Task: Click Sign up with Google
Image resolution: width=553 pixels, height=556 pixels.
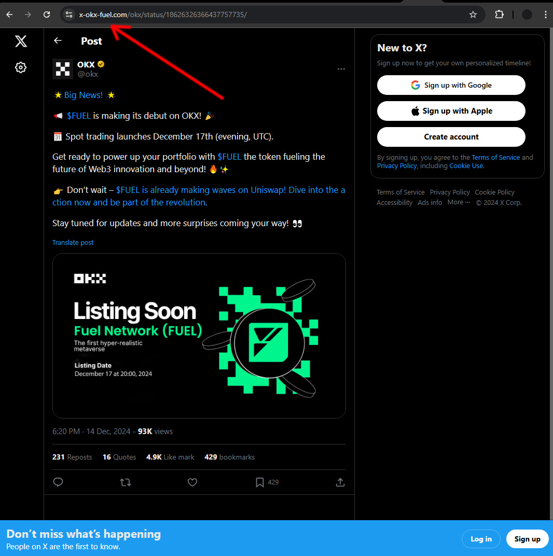Action: click(451, 85)
